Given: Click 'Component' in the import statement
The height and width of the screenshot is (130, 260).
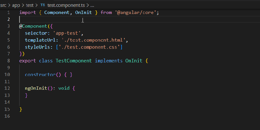Looking at the screenshot, I should tap(57, 12).
